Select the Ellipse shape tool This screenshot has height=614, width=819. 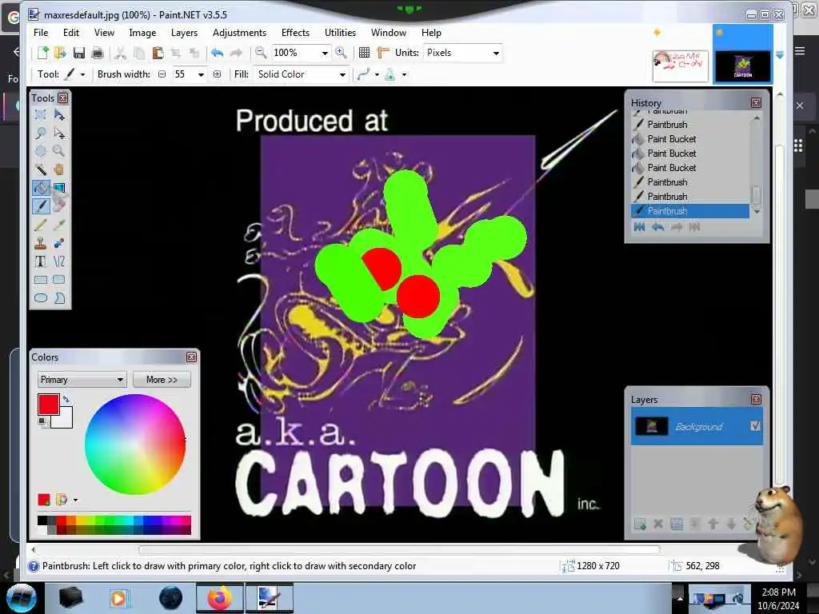40,298
